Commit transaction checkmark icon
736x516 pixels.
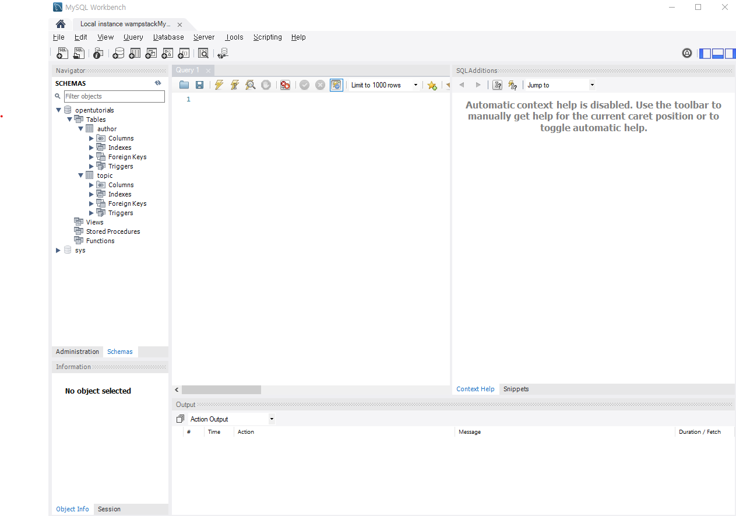304,85
